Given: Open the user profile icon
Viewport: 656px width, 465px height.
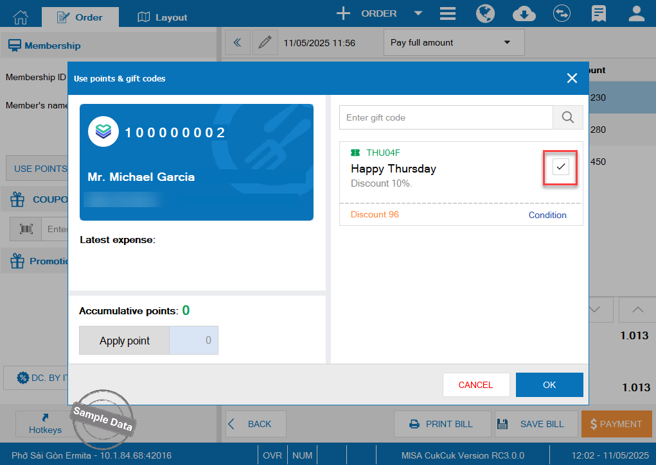Looking at the screenshot, I should 636,13.
